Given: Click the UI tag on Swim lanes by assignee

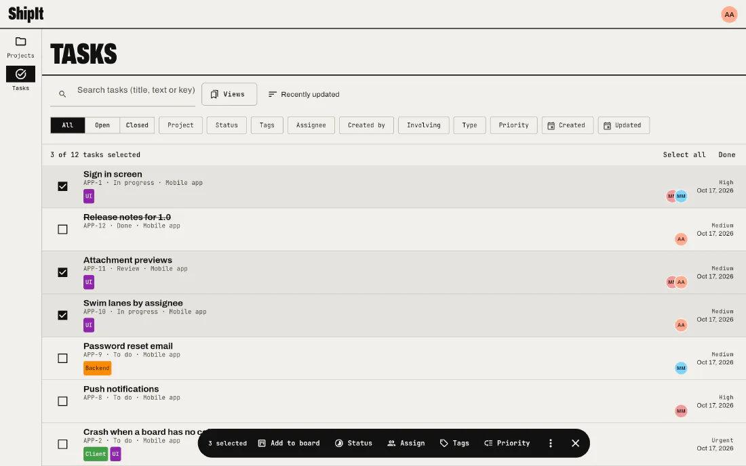Looking at the screenshot, I should click(88, 325).
